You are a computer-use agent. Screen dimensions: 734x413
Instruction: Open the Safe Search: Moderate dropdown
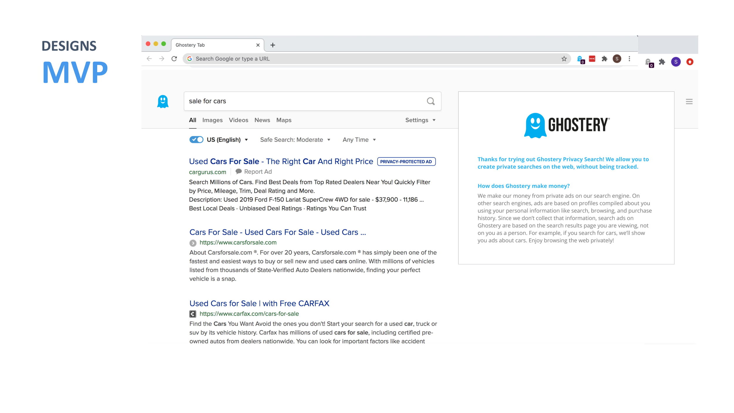(x=295, y=140)
